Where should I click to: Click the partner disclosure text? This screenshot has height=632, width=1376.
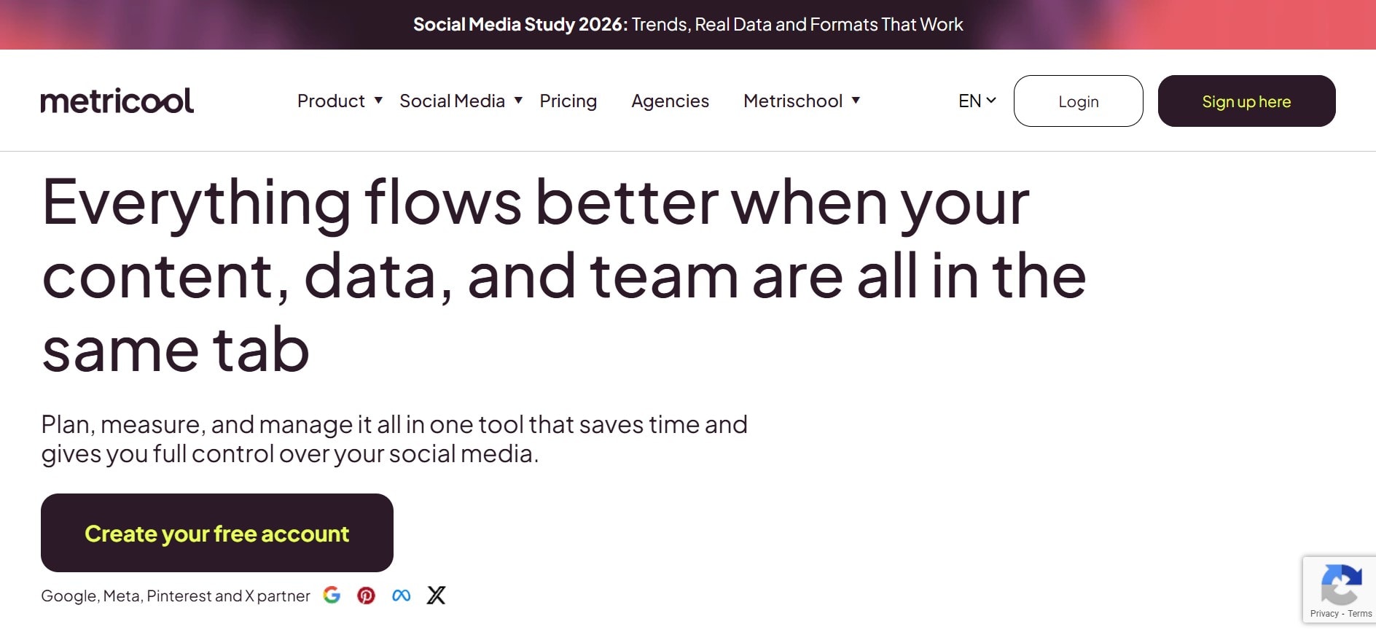pyautogui.click(x=175, y=596)
